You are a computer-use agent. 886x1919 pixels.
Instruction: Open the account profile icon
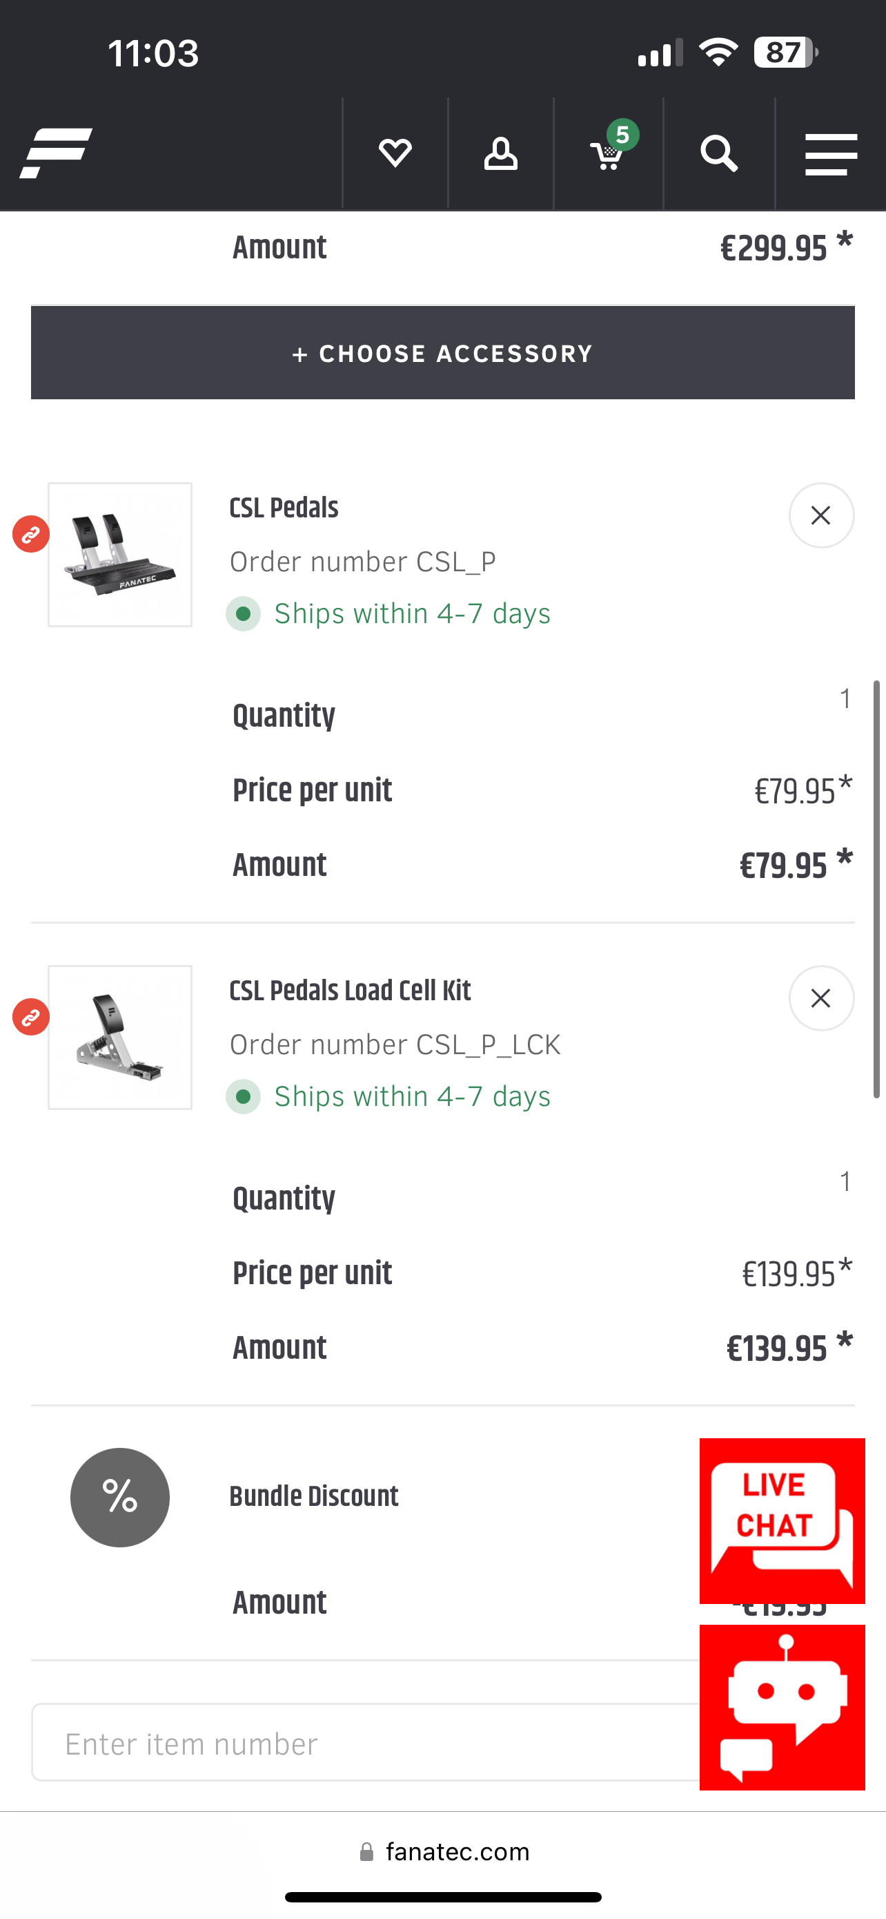(x=501, y=153)
